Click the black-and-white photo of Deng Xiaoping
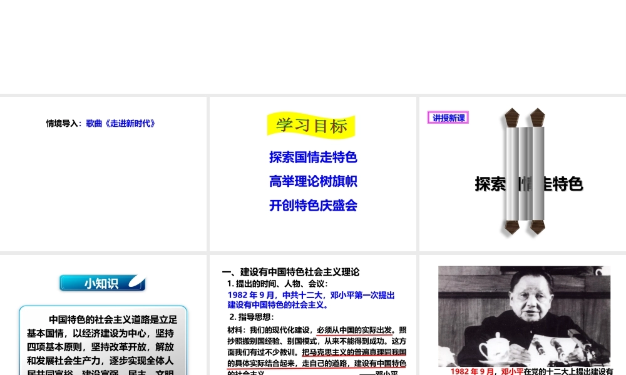Viewport: 626px width, 375px height. (524, 316)
